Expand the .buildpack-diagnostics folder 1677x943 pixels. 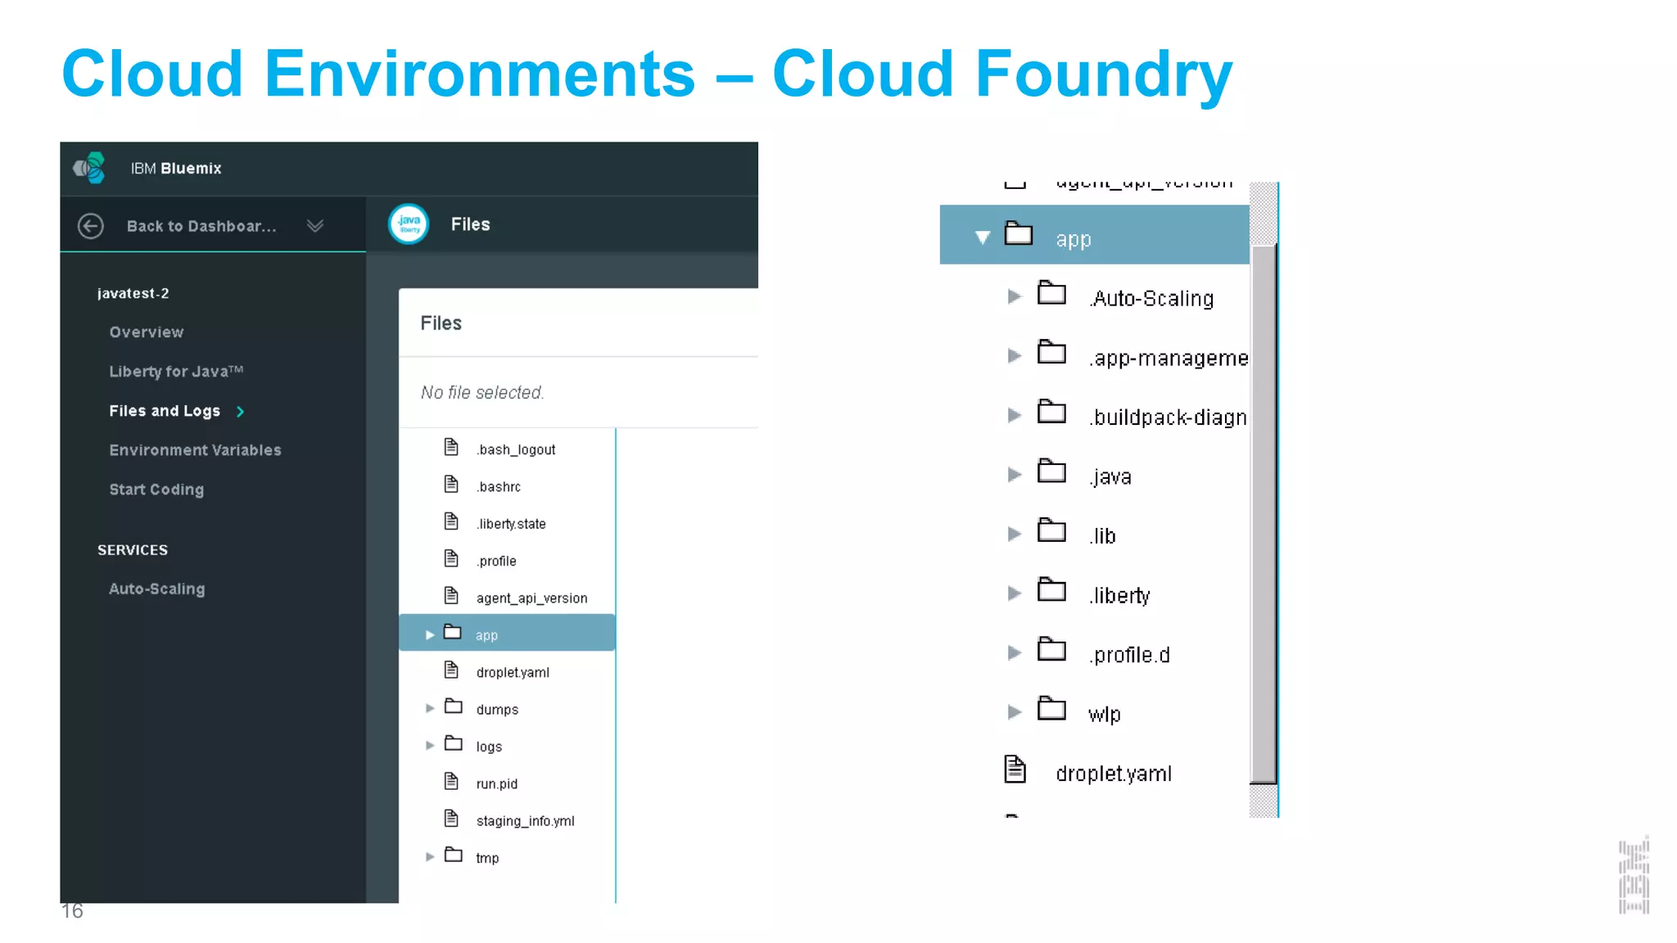[x=1015, y=415]
